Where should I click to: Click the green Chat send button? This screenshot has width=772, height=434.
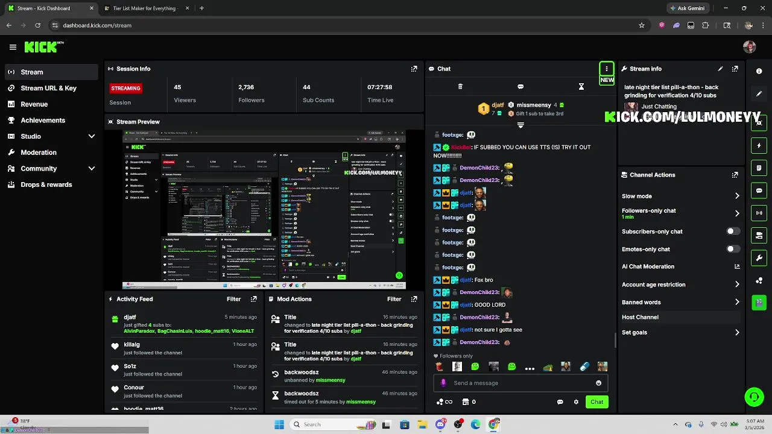click(596, 402)
